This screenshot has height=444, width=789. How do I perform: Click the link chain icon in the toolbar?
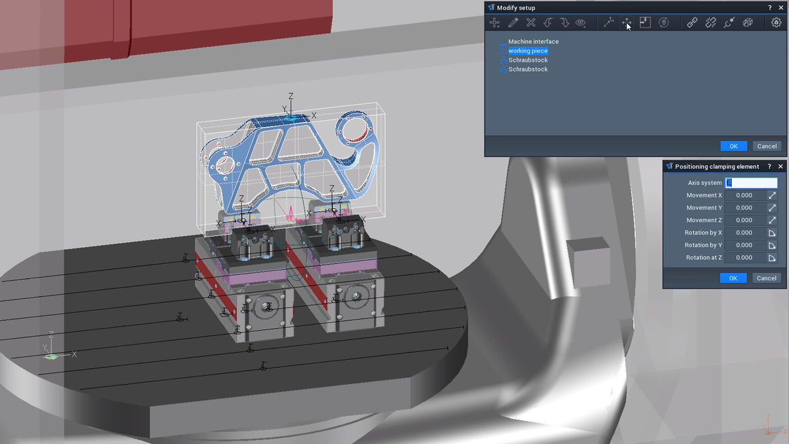coord(692,23)
